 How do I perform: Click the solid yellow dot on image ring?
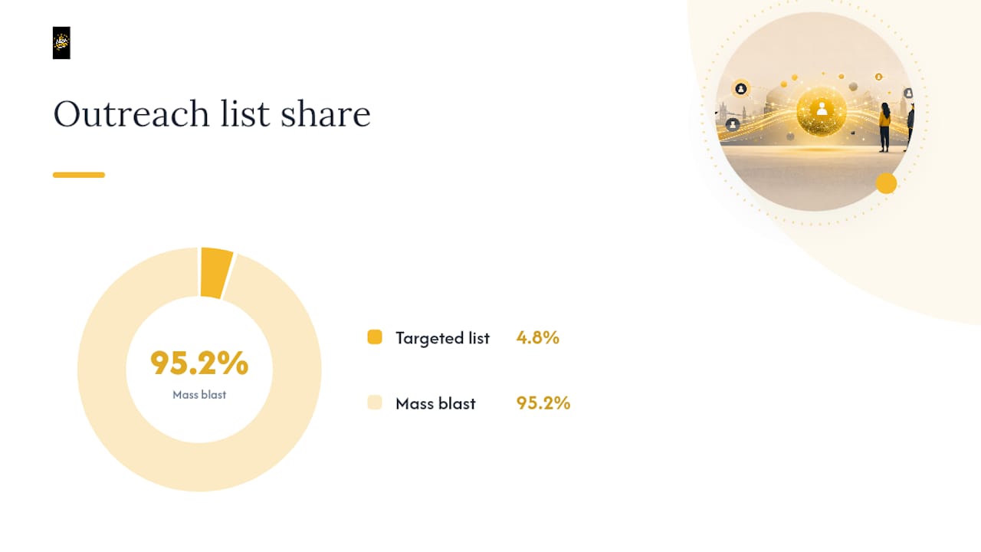click(x=886, y=183)
